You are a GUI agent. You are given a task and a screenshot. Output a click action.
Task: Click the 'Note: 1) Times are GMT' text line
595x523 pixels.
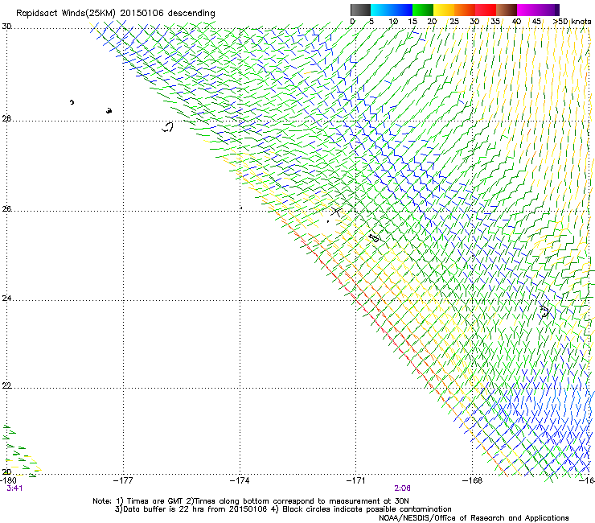tap(250, 501)
